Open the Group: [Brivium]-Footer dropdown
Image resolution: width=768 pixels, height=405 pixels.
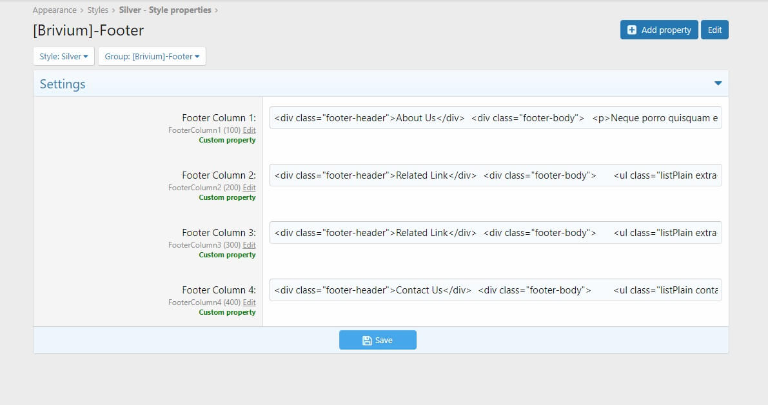(152, 56)
